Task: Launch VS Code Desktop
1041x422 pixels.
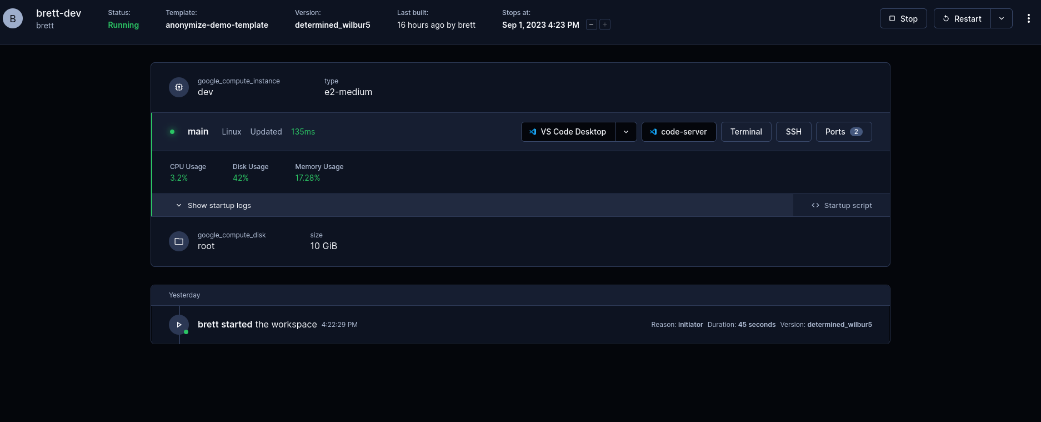Action: click(568, 132)
